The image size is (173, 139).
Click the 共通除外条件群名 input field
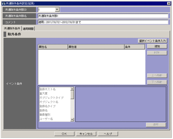coord(103,16)
